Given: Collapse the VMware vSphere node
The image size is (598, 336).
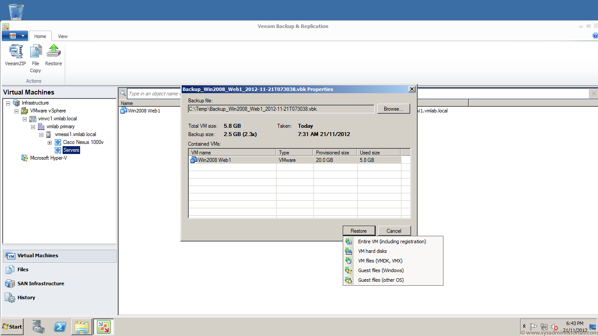Looking at the screenshot, I should 17,111.
